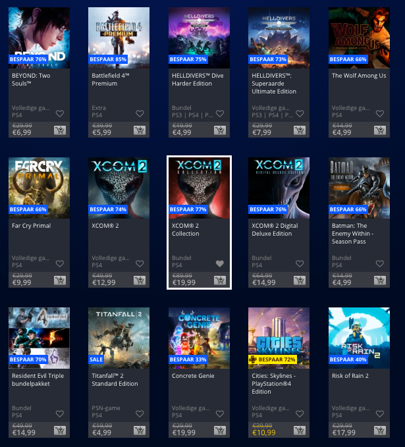Viewport: 405px width, 447px height.
Task: Open the Risk of Rain 2 title link
Action: click(x=350, y=376)
